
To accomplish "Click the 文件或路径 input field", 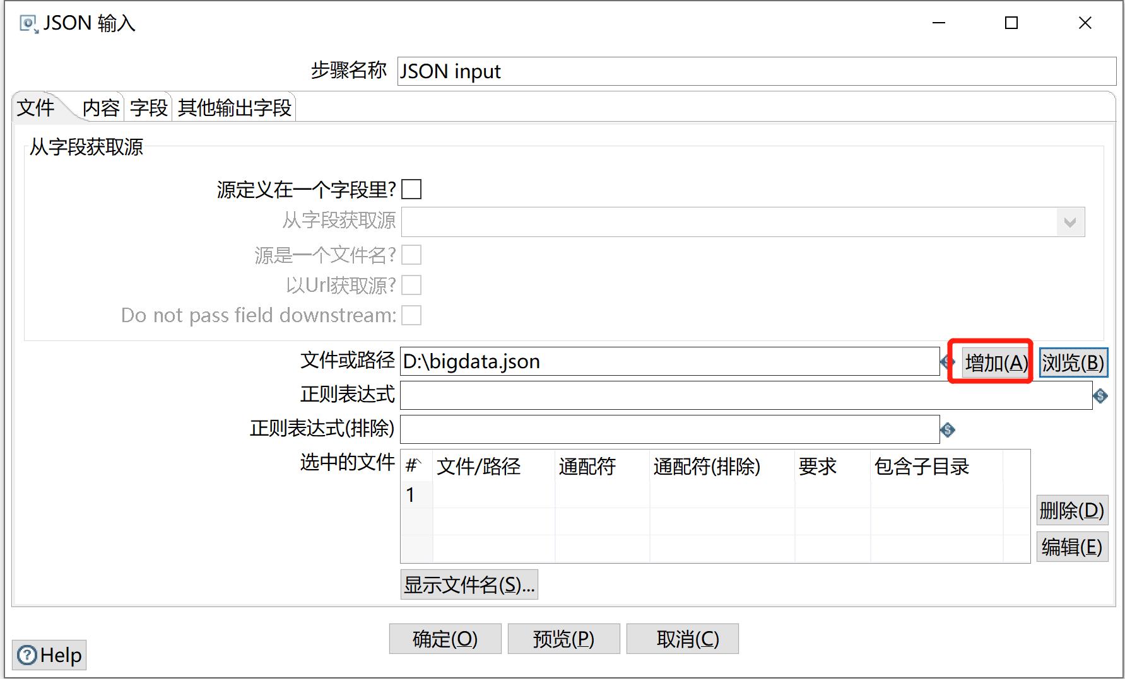I will [x=670, y=361].
